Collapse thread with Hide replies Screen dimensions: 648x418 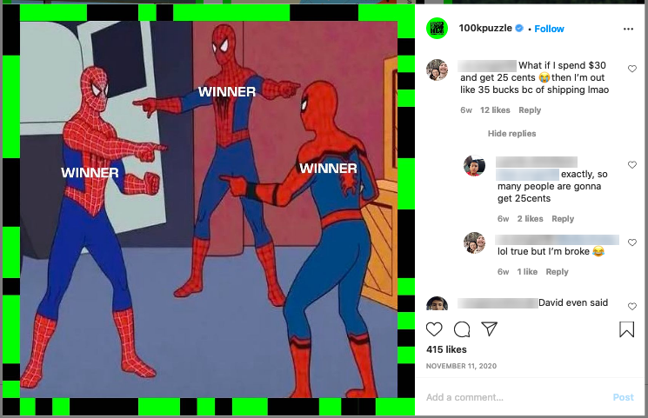coord(511,134)
